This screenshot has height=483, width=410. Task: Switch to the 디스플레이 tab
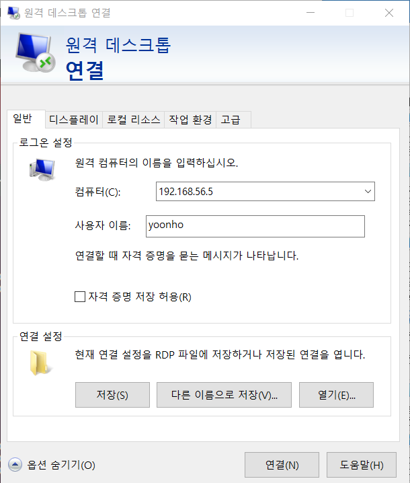[74, 120]
